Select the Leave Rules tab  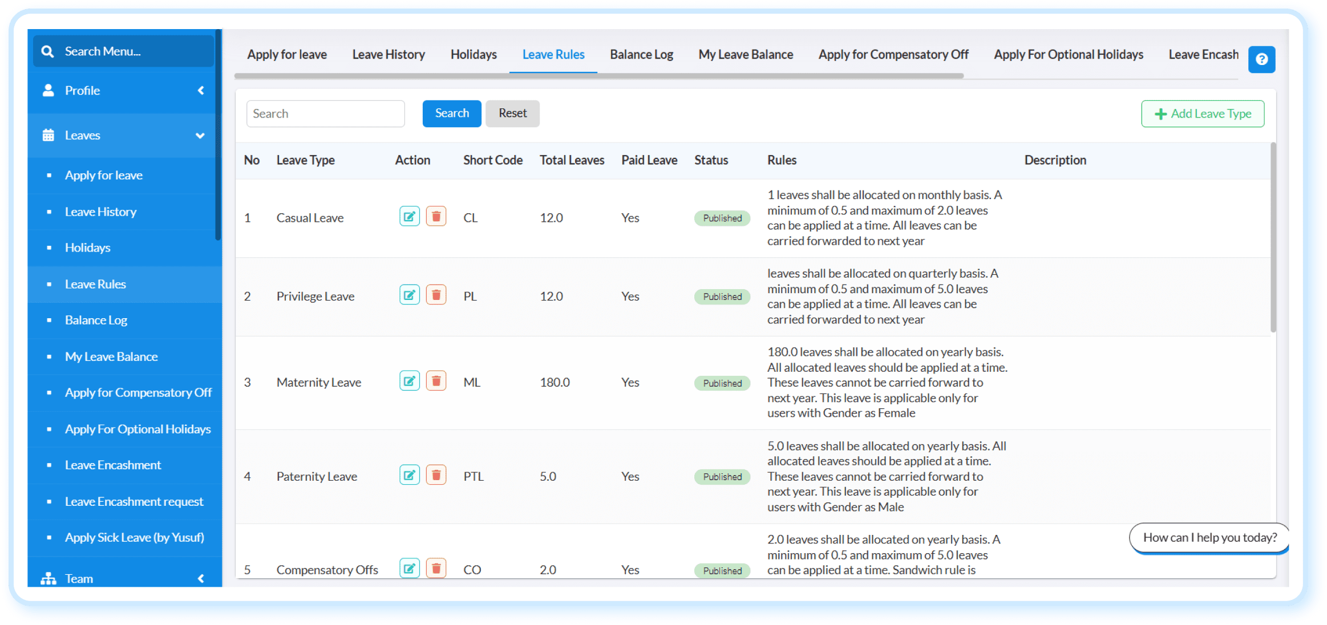click(553, 55)
